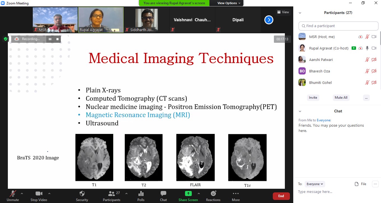Viewport: 381px width, 203px height.
Task: Click the File attachment icon in chat
Action: click(x=360, y=184)
